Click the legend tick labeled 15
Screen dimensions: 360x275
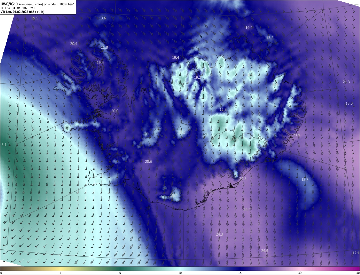click(x=240, y=273)
